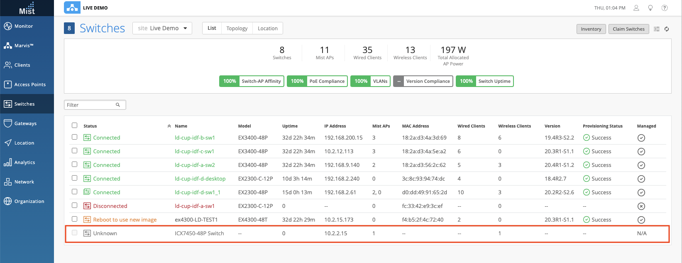Screen dimensions: 682x263
Task: Sort by the Name column header
Action: pyautogui.click(x=181, y=126)
